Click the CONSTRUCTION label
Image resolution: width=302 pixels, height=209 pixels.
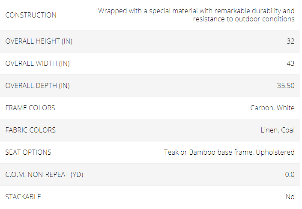(31, 15)
